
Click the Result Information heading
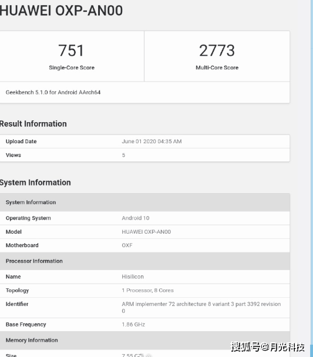tap(33, 124)
